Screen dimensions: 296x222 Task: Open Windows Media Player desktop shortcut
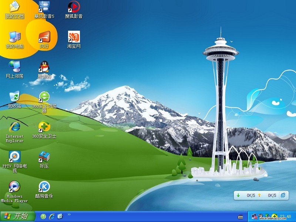pyautogui.click(x=14, y=192)
